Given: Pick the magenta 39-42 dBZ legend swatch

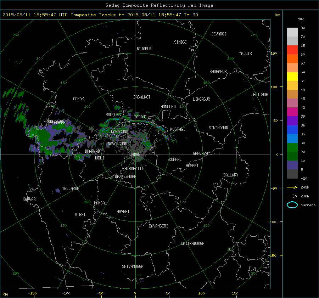Looking at the screenshot, I should coord(292,112).
